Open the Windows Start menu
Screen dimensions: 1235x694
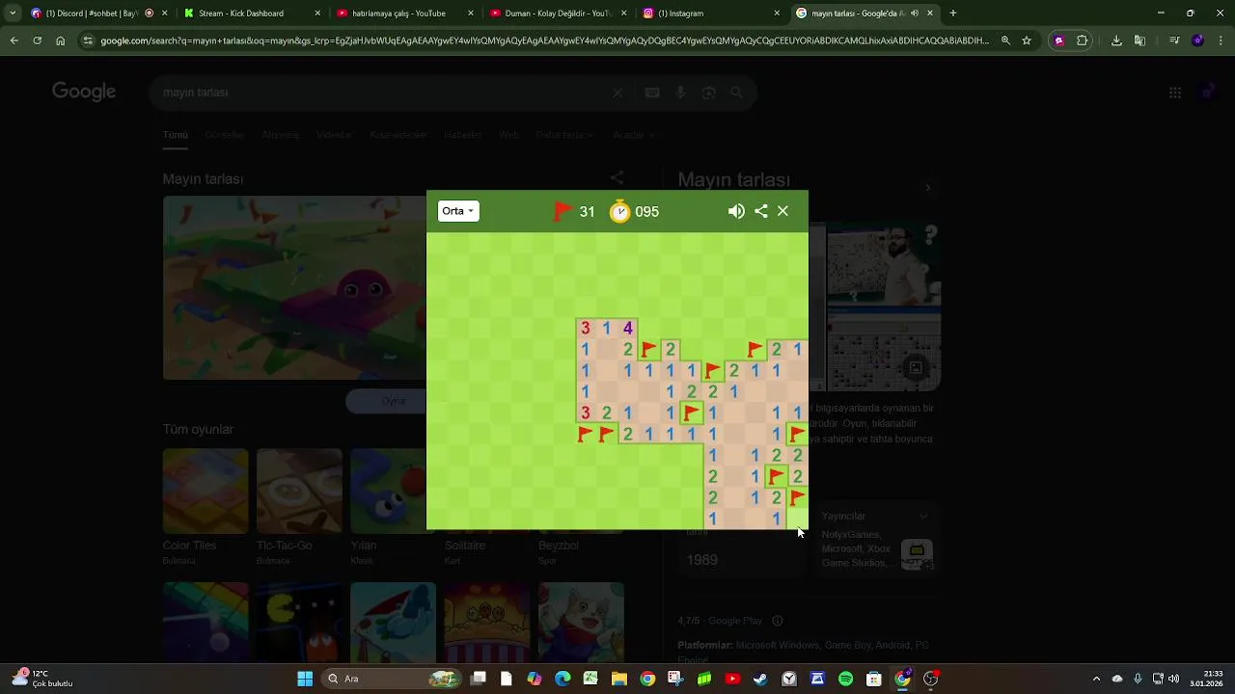[305, 679]
